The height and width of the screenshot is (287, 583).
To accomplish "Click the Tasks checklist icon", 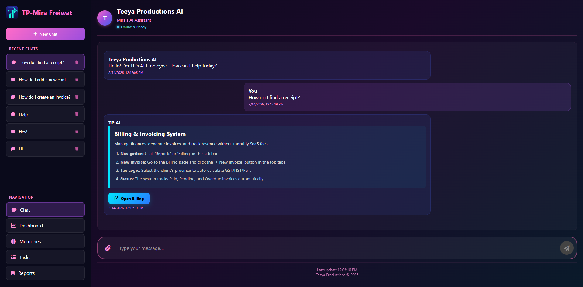I will click(13, 257).
